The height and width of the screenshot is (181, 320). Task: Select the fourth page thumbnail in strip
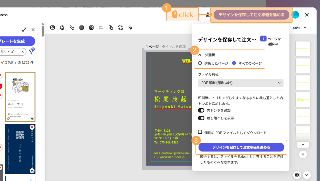tap(303, 100)
